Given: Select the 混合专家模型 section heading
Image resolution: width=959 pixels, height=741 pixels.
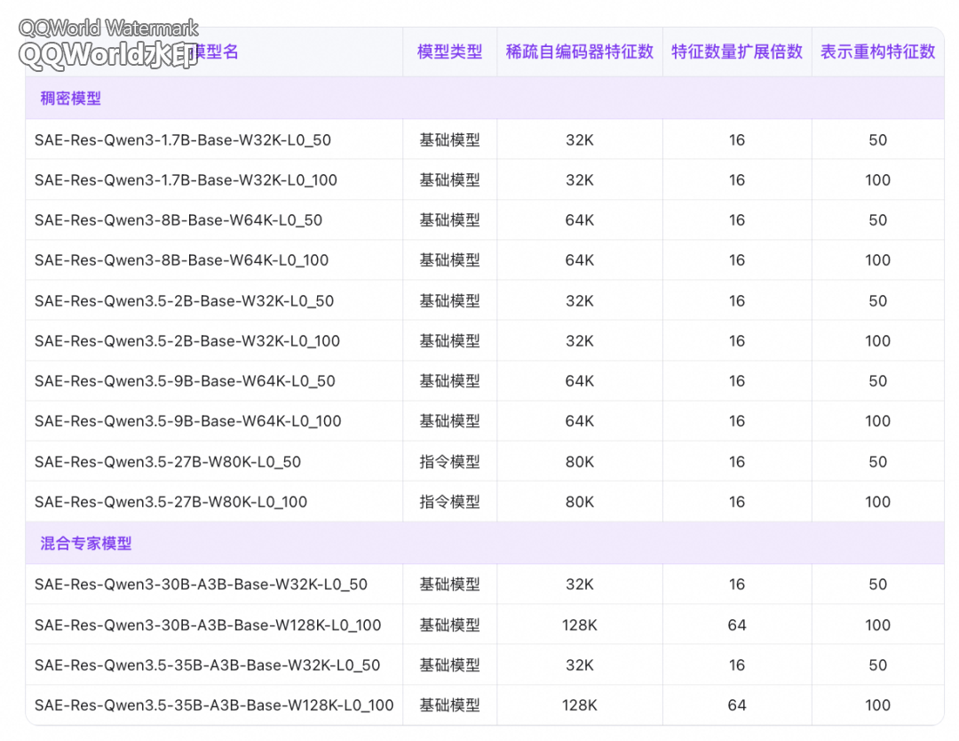Looking at the screenshot, I should [x=85, y=544].
